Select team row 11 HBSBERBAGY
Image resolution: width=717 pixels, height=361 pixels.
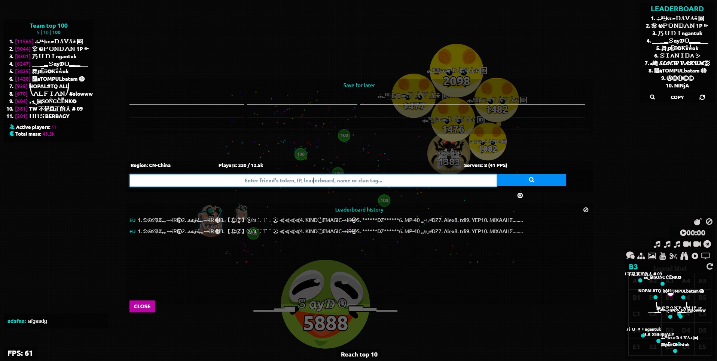click(38, 116)
